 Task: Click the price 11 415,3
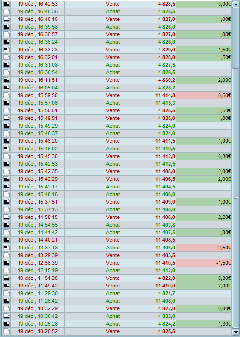point(165,103)
